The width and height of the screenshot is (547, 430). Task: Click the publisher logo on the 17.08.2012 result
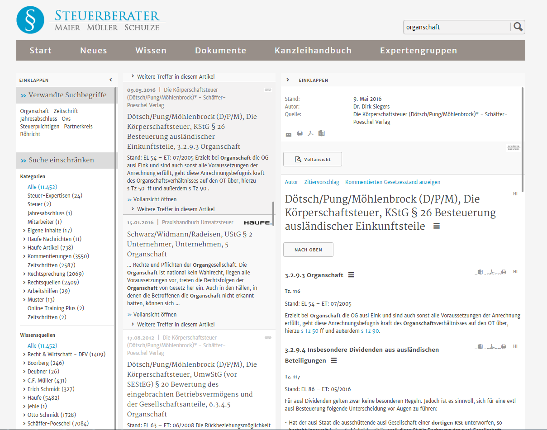pos(268,337)
